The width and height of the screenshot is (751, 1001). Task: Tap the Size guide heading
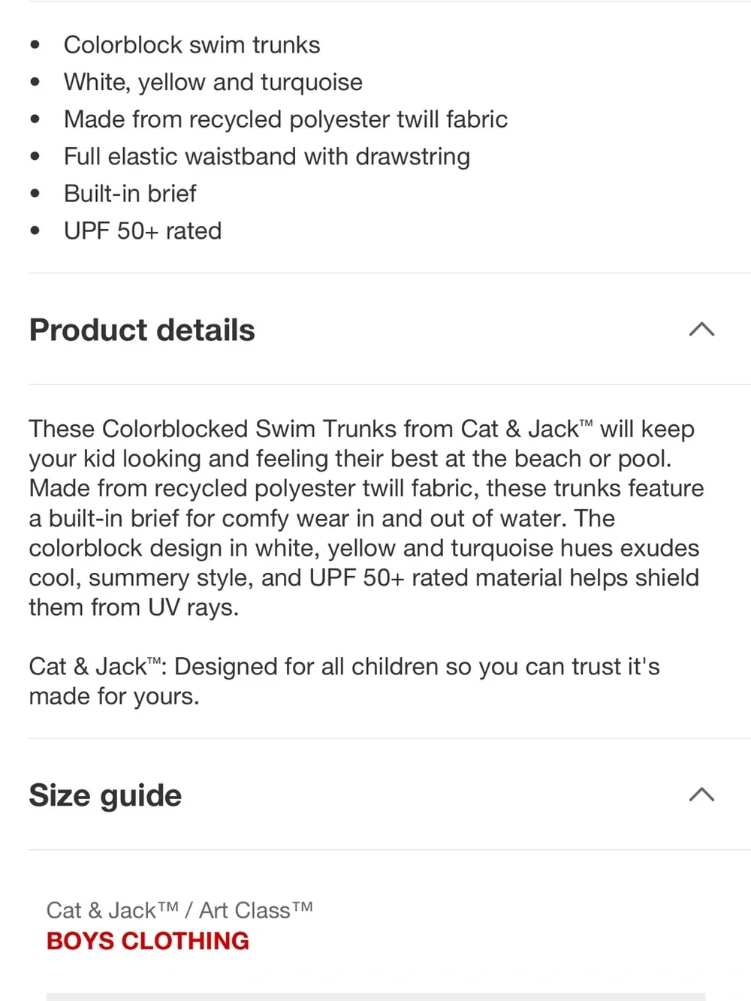(105, 796)
